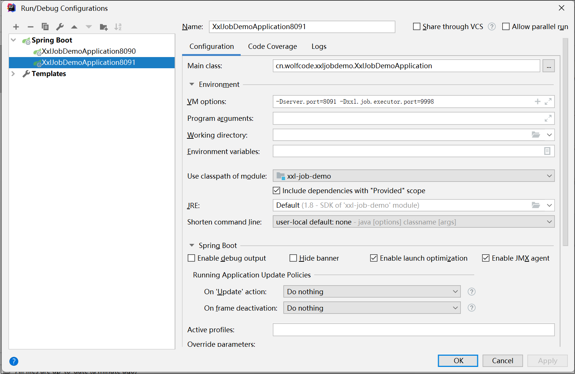Toggle Allow parallel run checkbox
The height and width of the screenshot is (374, 575).
point(506,26)
